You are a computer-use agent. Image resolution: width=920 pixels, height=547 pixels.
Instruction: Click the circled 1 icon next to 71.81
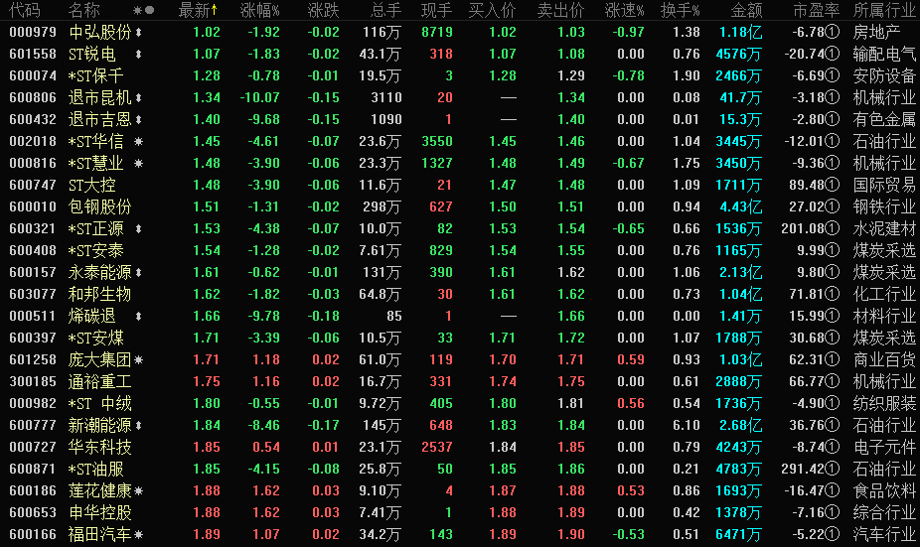(x=833, y=294)
